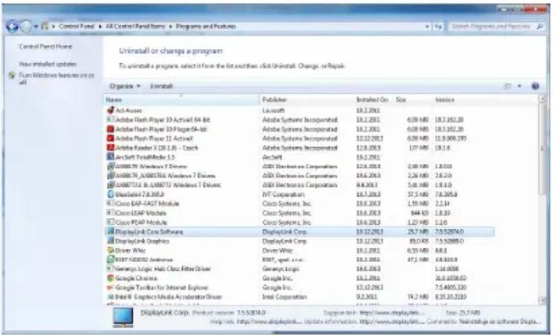Screen dimensions: 553x335
Task: Select the DisplayLink Graphics icon
Action: pyautogui.click(x=111, y=241)
